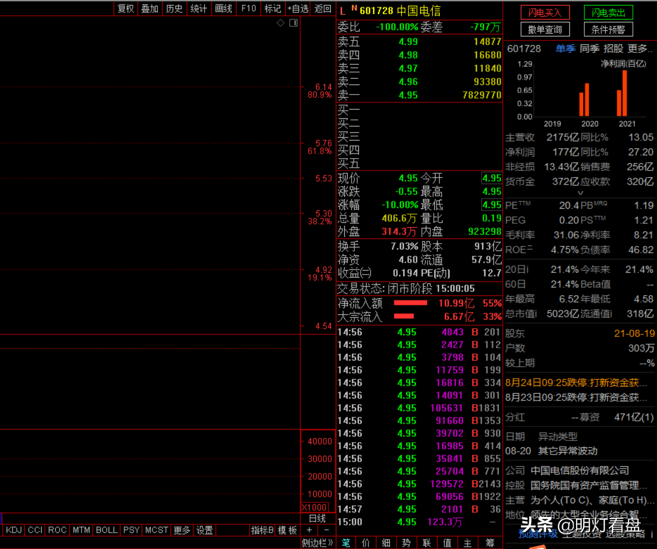Screen dimensions: 657x549
Task: Switch to 势 trend tab
Action: [406, 543]
